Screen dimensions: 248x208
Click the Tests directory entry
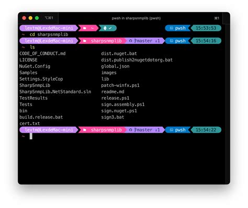(x=26, y=105)
